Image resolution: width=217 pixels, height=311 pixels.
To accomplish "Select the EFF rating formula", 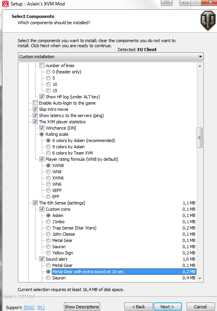I will (x=48, y=197).
